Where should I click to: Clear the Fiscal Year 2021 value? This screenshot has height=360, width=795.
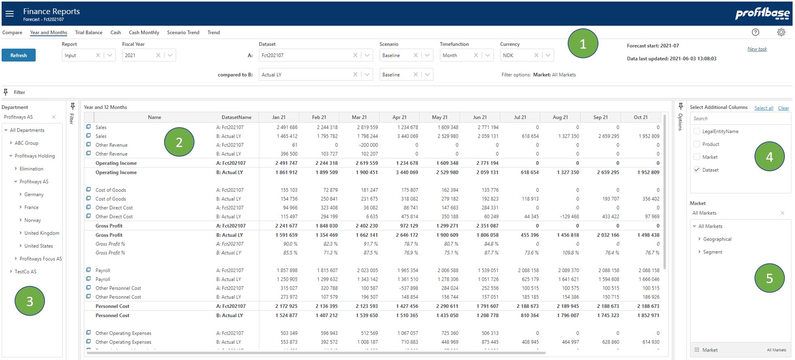point(158,55)
